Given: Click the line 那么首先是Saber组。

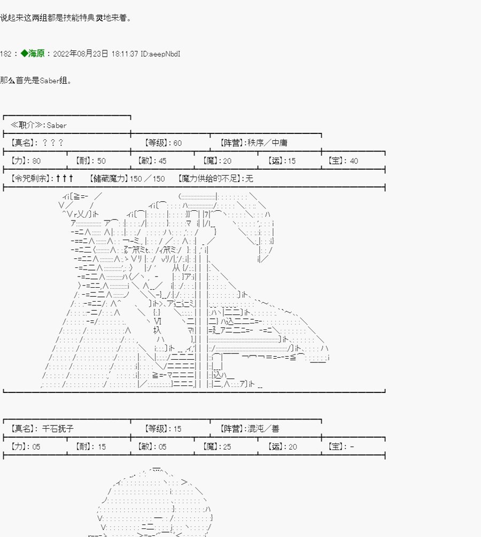Looking at the screenshot, I should coord(36,81).
